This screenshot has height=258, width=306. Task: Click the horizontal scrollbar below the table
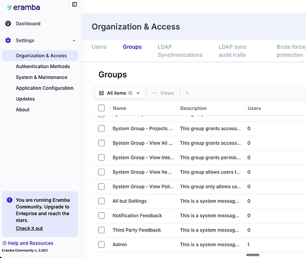[x=253, y=255]
